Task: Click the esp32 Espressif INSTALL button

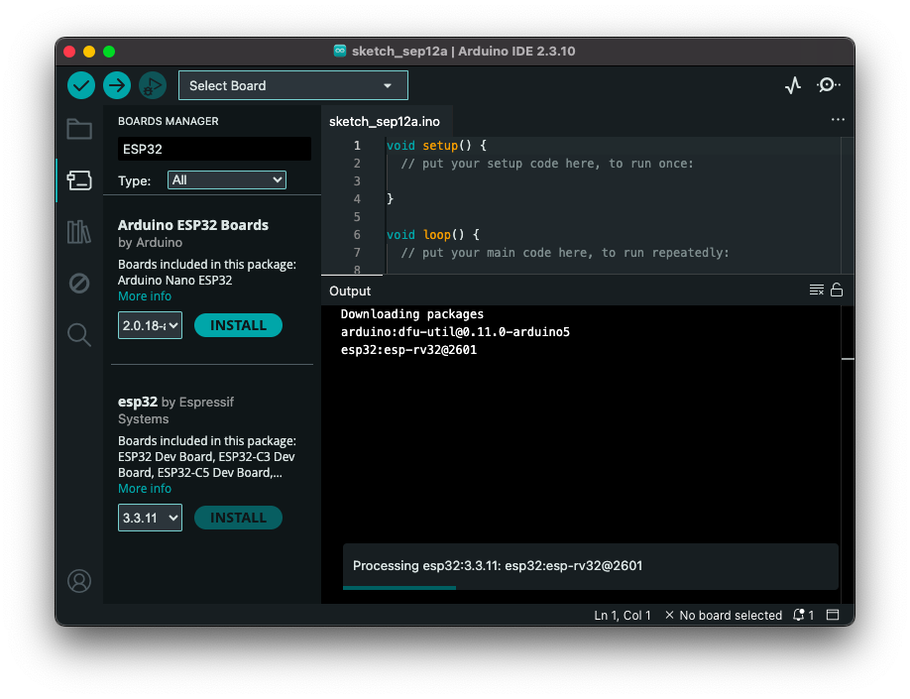Action: click(x=238, y=518)
